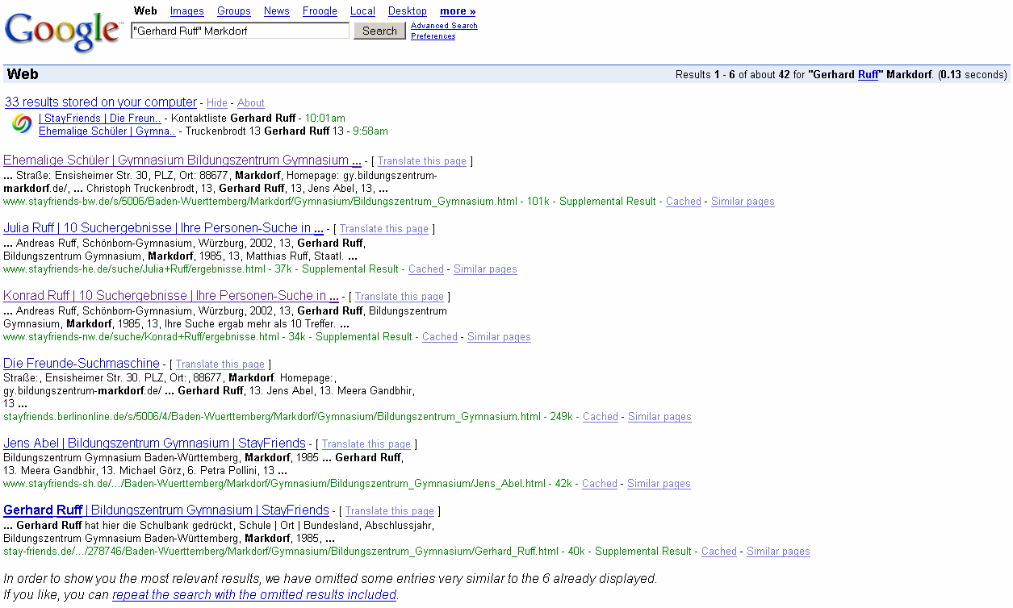The height and width of the screenshot is (608, 1013).
Task: Open Similar pages for stayfriends-he.de result
Action: (x=485, y=269)
